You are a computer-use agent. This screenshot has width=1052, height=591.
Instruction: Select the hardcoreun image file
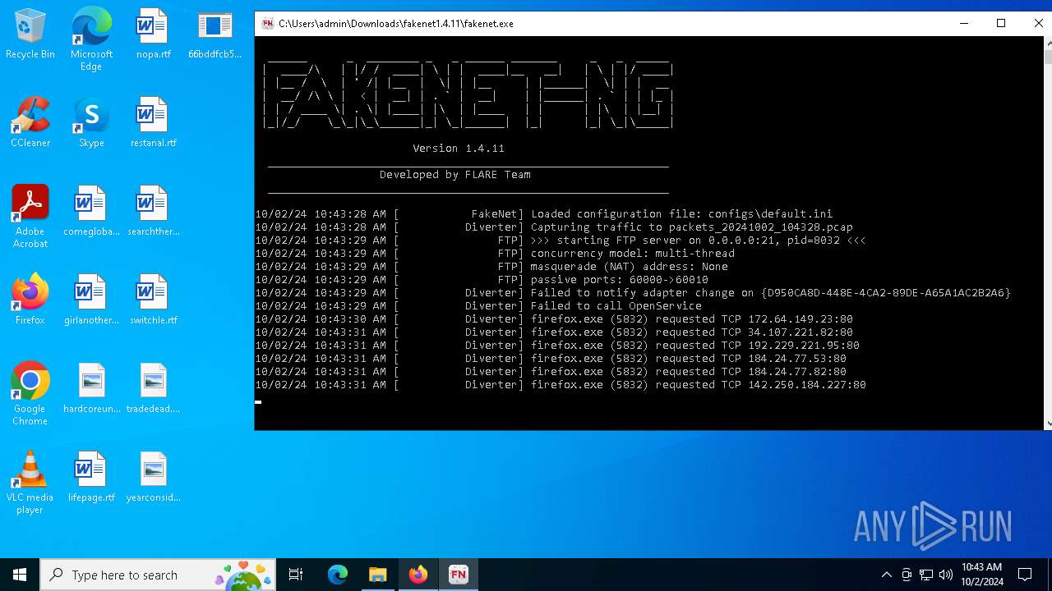click(91, 389)
